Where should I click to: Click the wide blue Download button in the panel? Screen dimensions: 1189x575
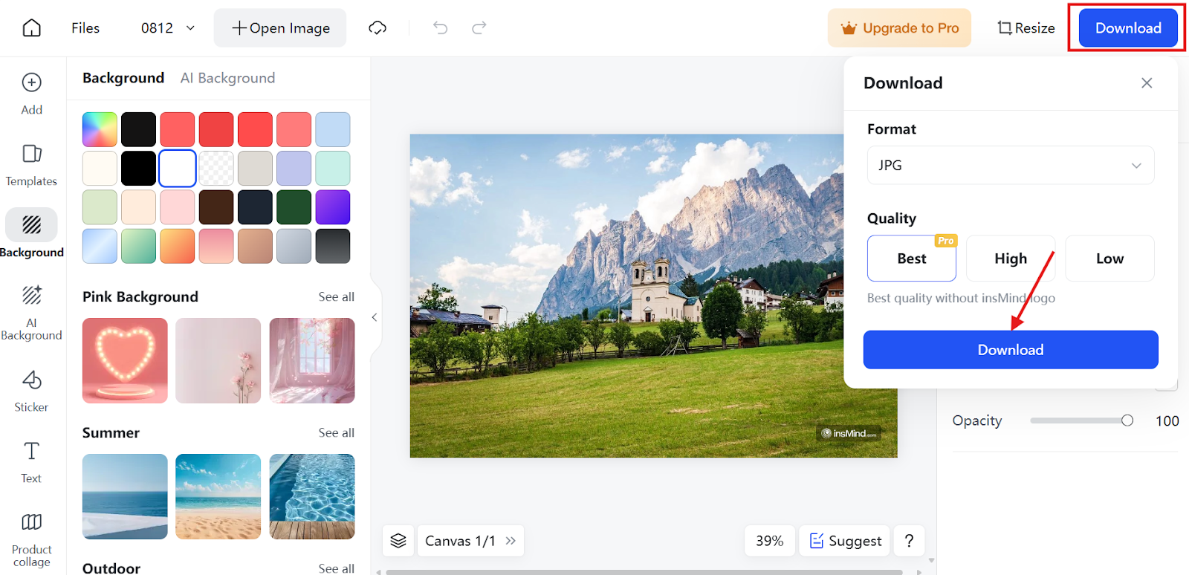[1011, 350]
